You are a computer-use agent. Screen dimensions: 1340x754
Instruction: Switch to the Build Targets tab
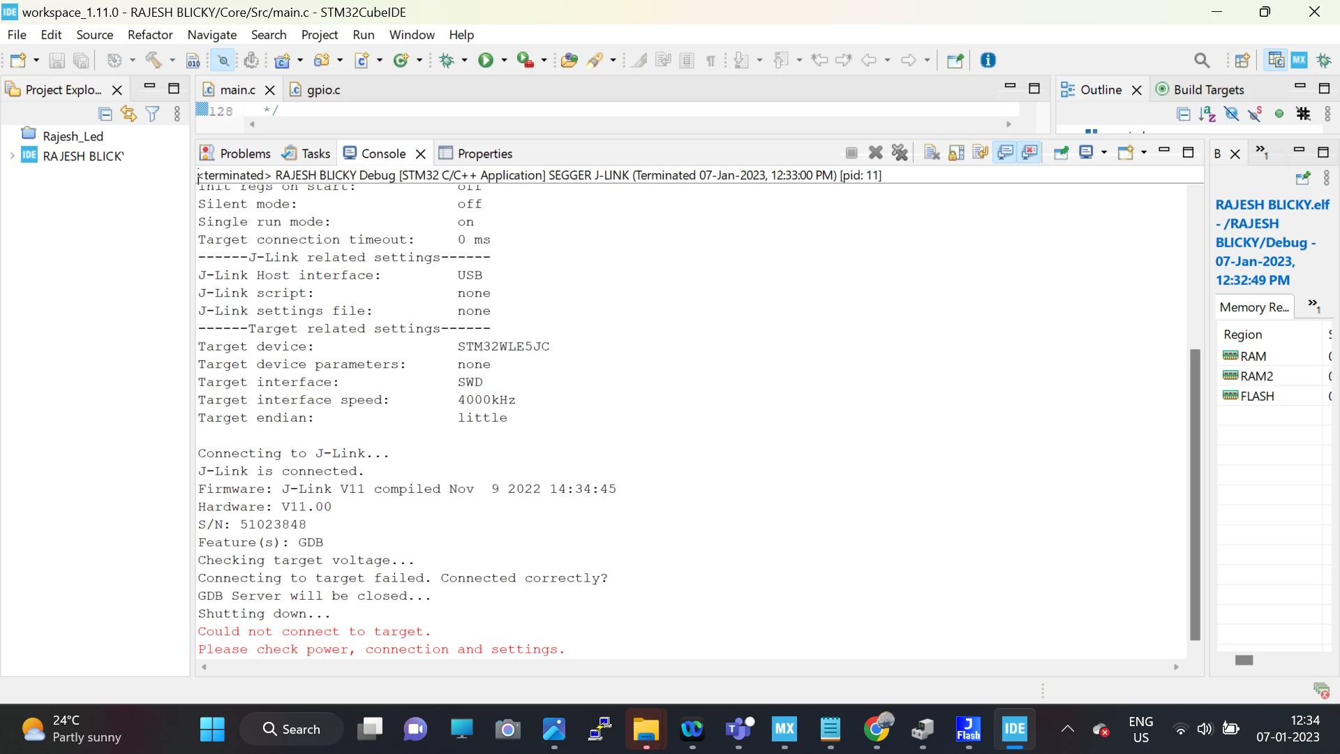click(x=1200, y=90)
